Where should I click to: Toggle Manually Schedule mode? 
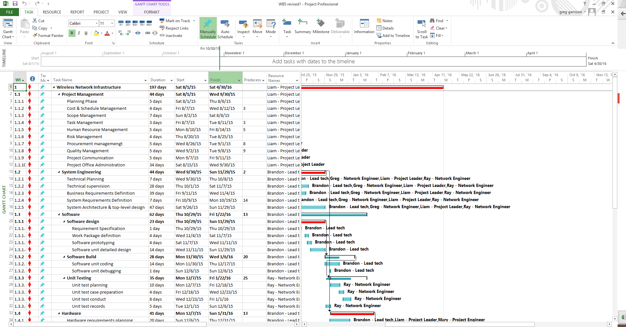click(x=208, y=28)
